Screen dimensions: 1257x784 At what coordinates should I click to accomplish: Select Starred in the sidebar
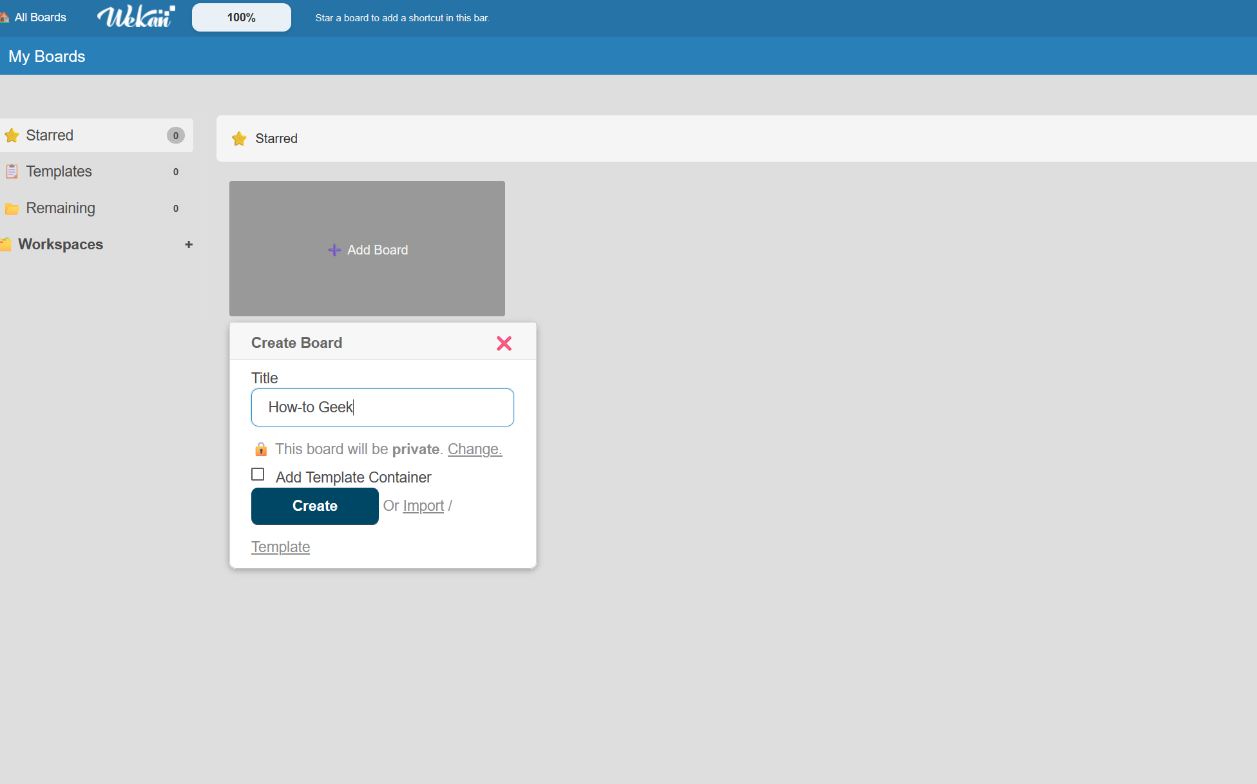[97, 135]
